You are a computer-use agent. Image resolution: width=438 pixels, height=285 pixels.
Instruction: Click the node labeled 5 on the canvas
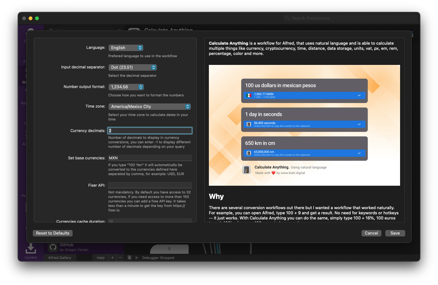(169, 249)
